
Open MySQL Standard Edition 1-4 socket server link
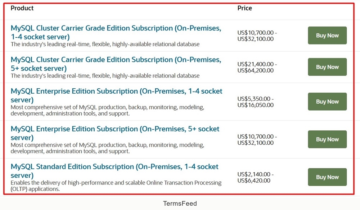(x=114, y=171)
